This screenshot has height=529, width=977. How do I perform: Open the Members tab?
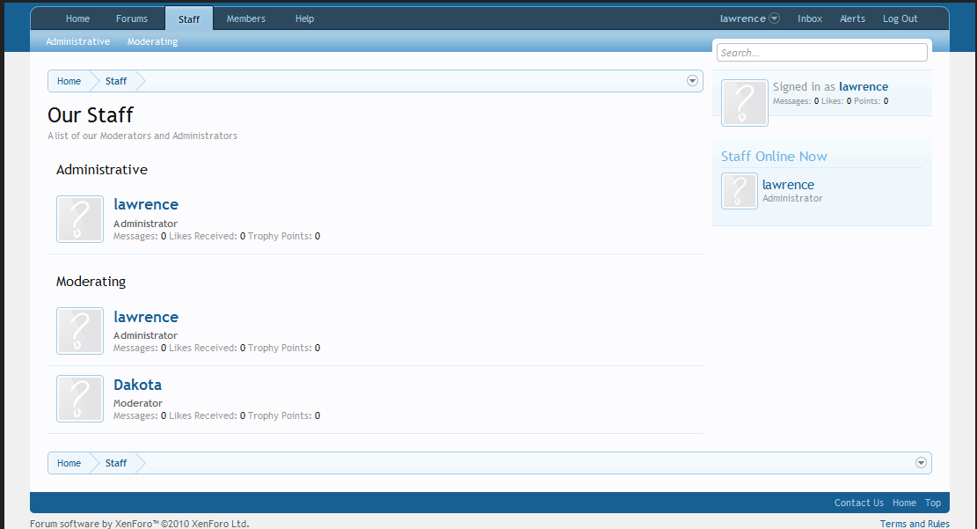click(246, 18)
